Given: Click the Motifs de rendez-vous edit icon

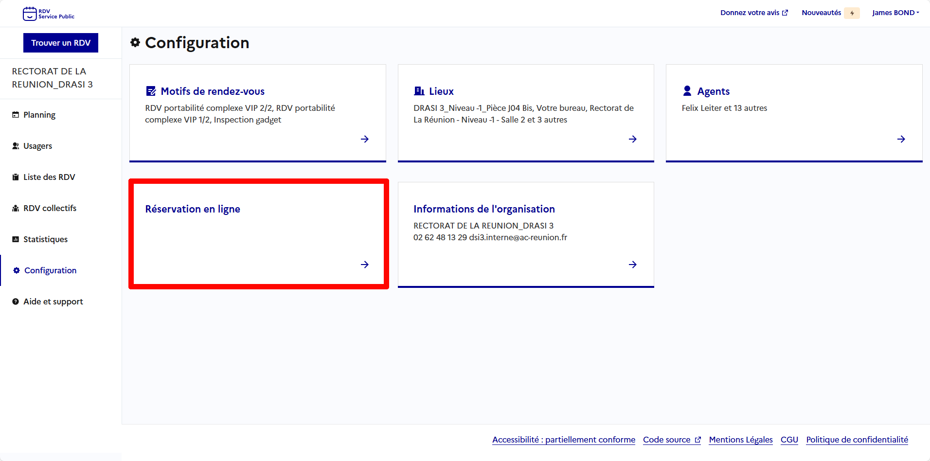Looking at the screenshot, I should click(x=151, y=91).
